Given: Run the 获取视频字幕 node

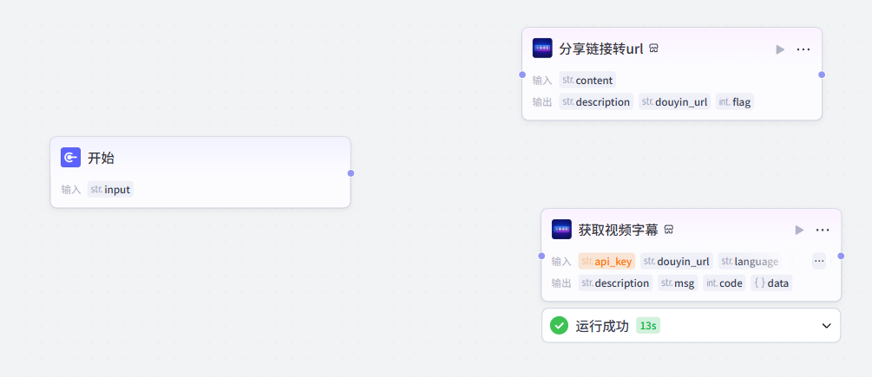Looking at the screenshot, I should click(799, 230).
